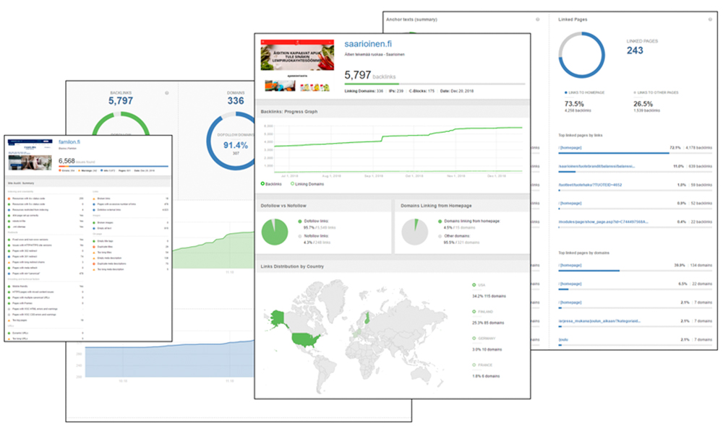This screenshot has width=723, height=433.
Task: Select the Finland country marker in list
Action: pyautogui.click(x=474, y=312)
